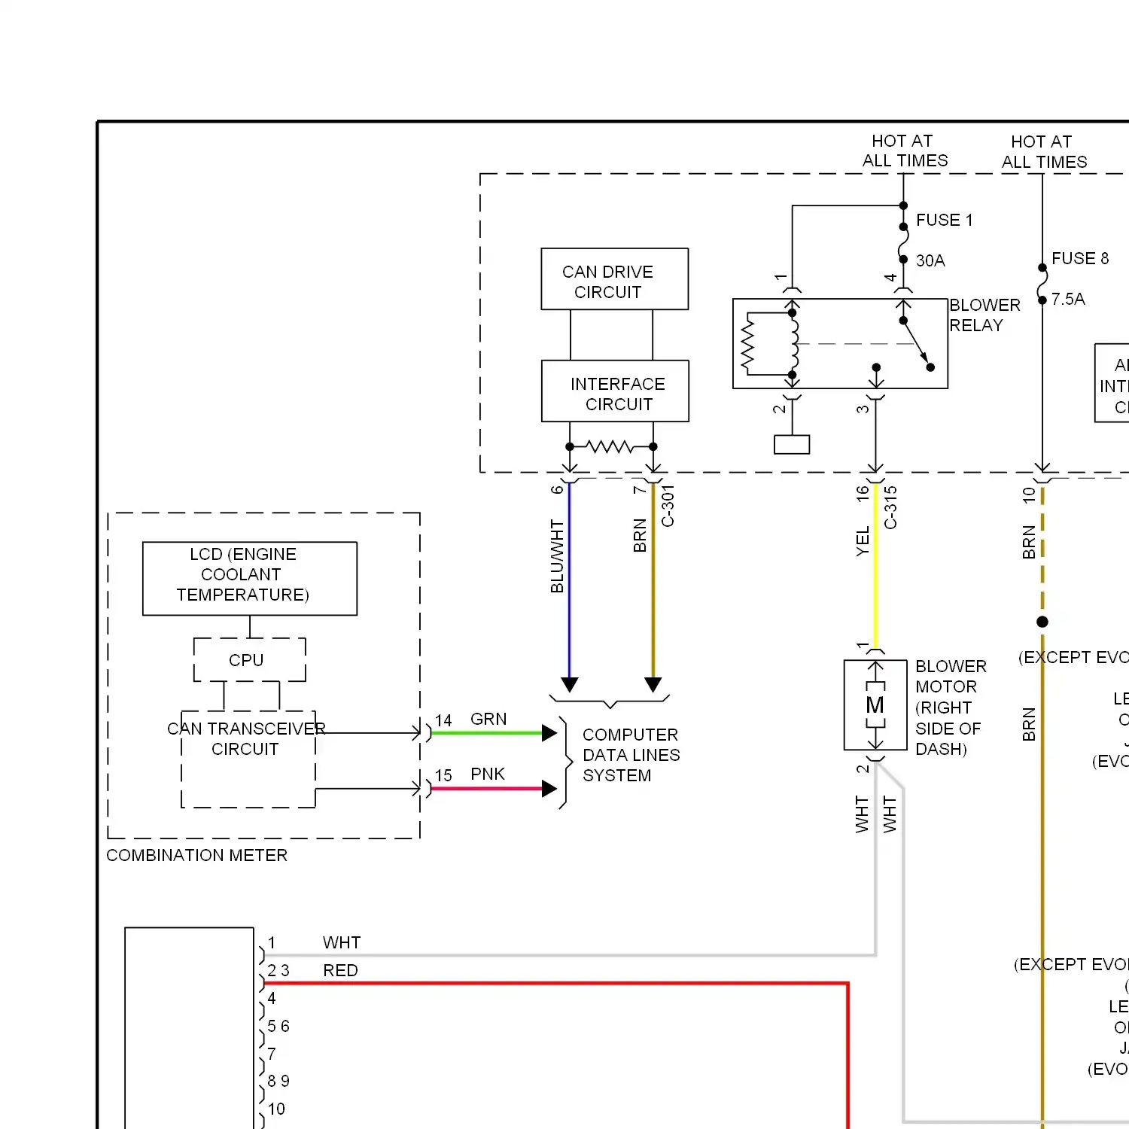Click the pink wire arrowhead

tap(549, 789)
